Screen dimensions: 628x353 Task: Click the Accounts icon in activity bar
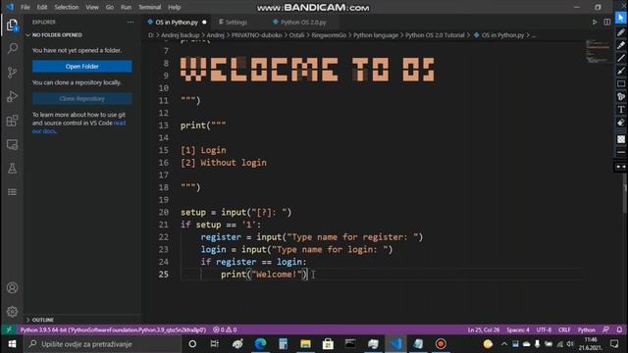(x=12, y=287)
